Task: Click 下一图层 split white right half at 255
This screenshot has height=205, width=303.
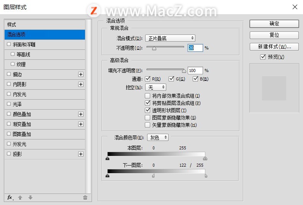Action: click(206, 175)
